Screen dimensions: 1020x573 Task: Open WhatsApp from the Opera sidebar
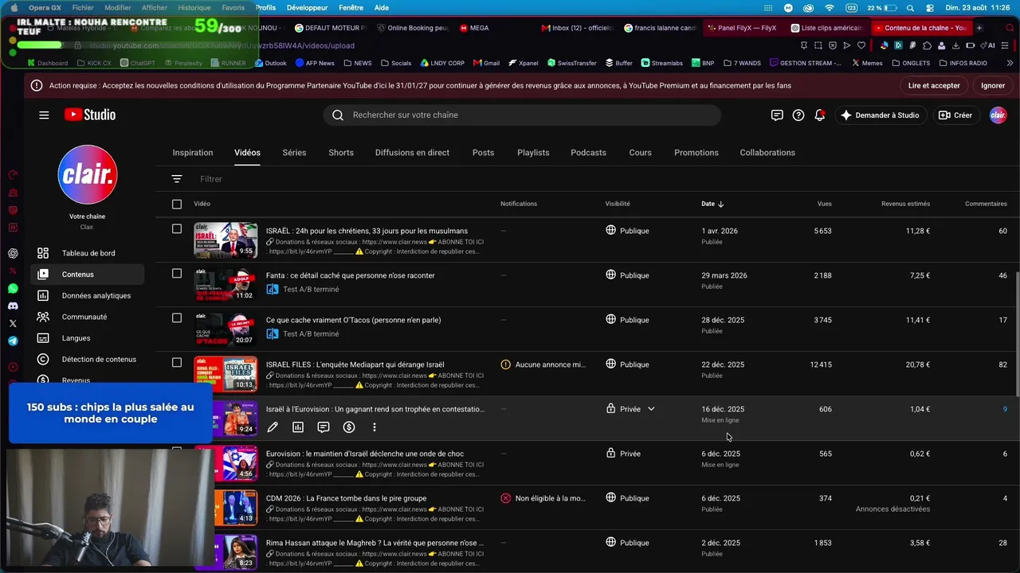pos(13,288)
